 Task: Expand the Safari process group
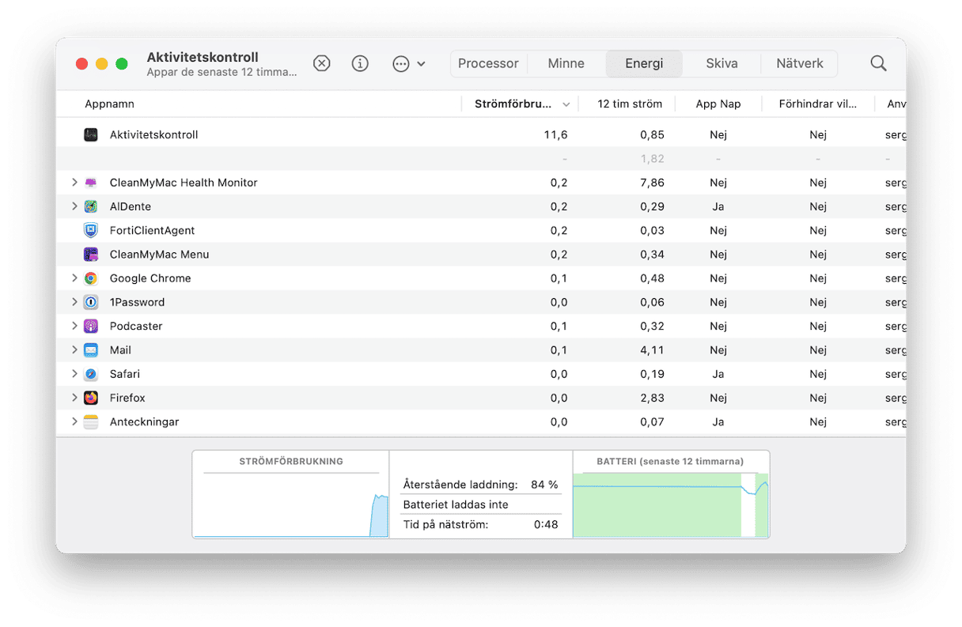coord(74,374)
